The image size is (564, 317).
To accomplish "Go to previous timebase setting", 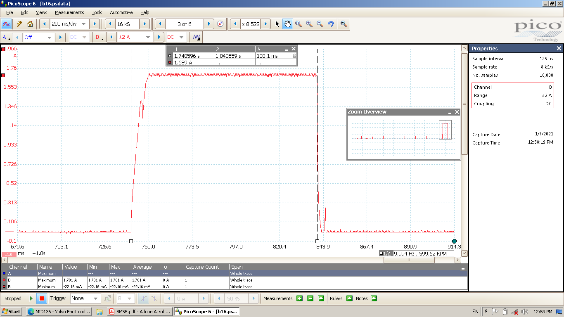I will [44, 24].
